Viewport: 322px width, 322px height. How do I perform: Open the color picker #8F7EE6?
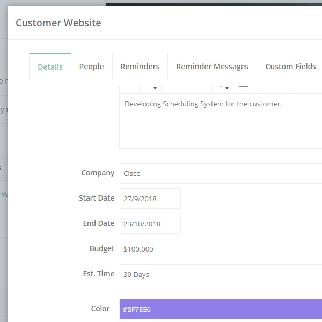pos(221,309)
